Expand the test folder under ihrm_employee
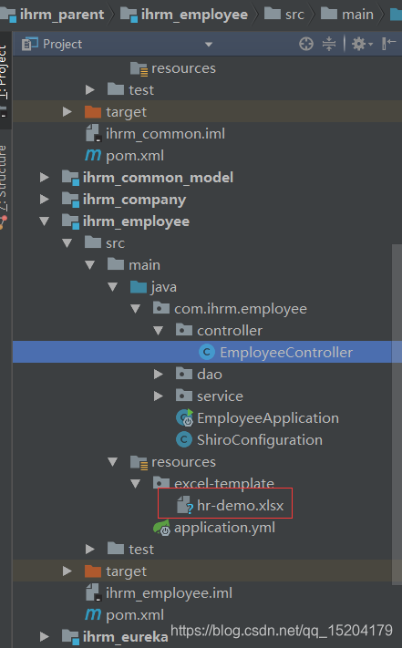The width and height of the screenshot is (402, 648). coord(89,550)
